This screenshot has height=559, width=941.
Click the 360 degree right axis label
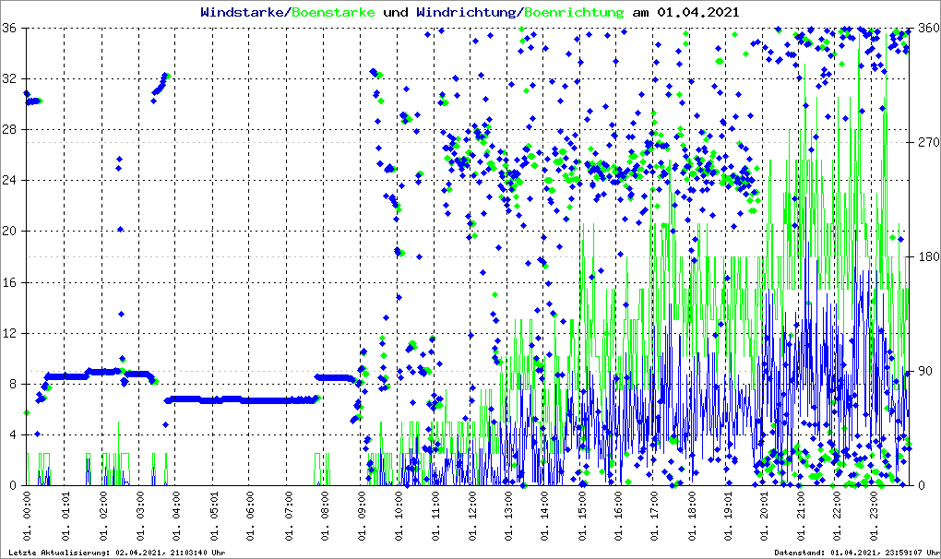(924, 29)
